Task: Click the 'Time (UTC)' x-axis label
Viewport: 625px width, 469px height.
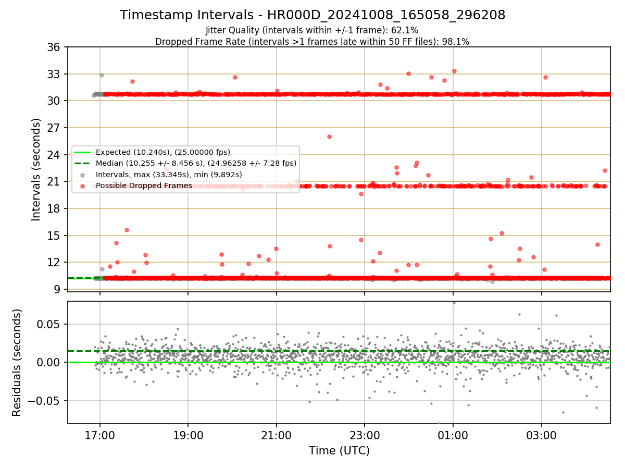Action: [x=339, y=451]
